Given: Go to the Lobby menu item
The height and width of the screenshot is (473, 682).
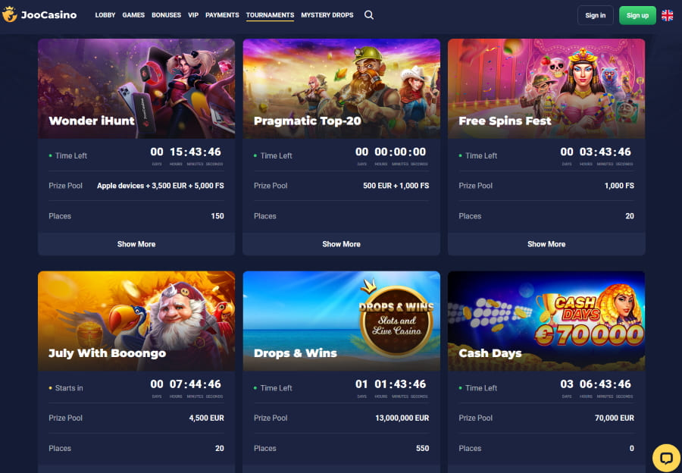Looking at the screenshot, I should [x=105, y=15].
